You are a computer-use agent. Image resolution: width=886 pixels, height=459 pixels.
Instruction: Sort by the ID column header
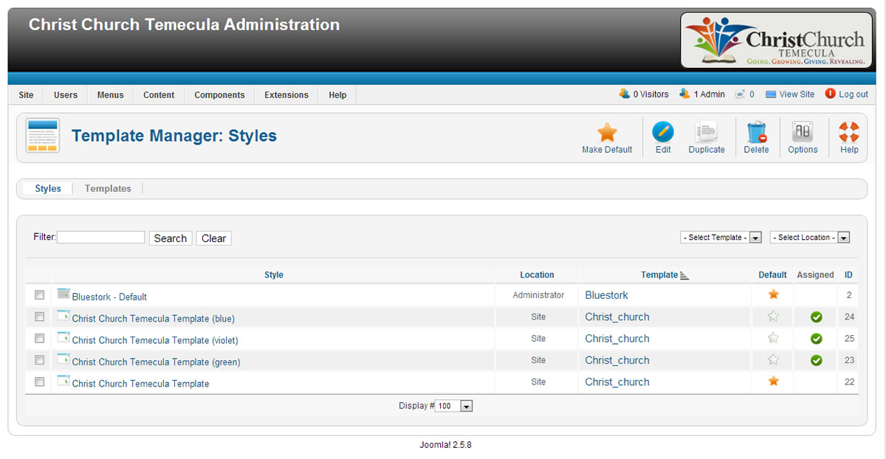849,275
